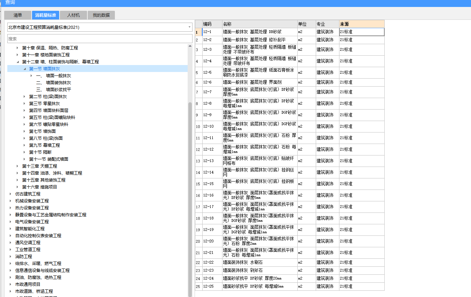This screenshot has height=297, width=471.
Task: Click the tree panel scrollbar up arrow
Action: (190, 46)
